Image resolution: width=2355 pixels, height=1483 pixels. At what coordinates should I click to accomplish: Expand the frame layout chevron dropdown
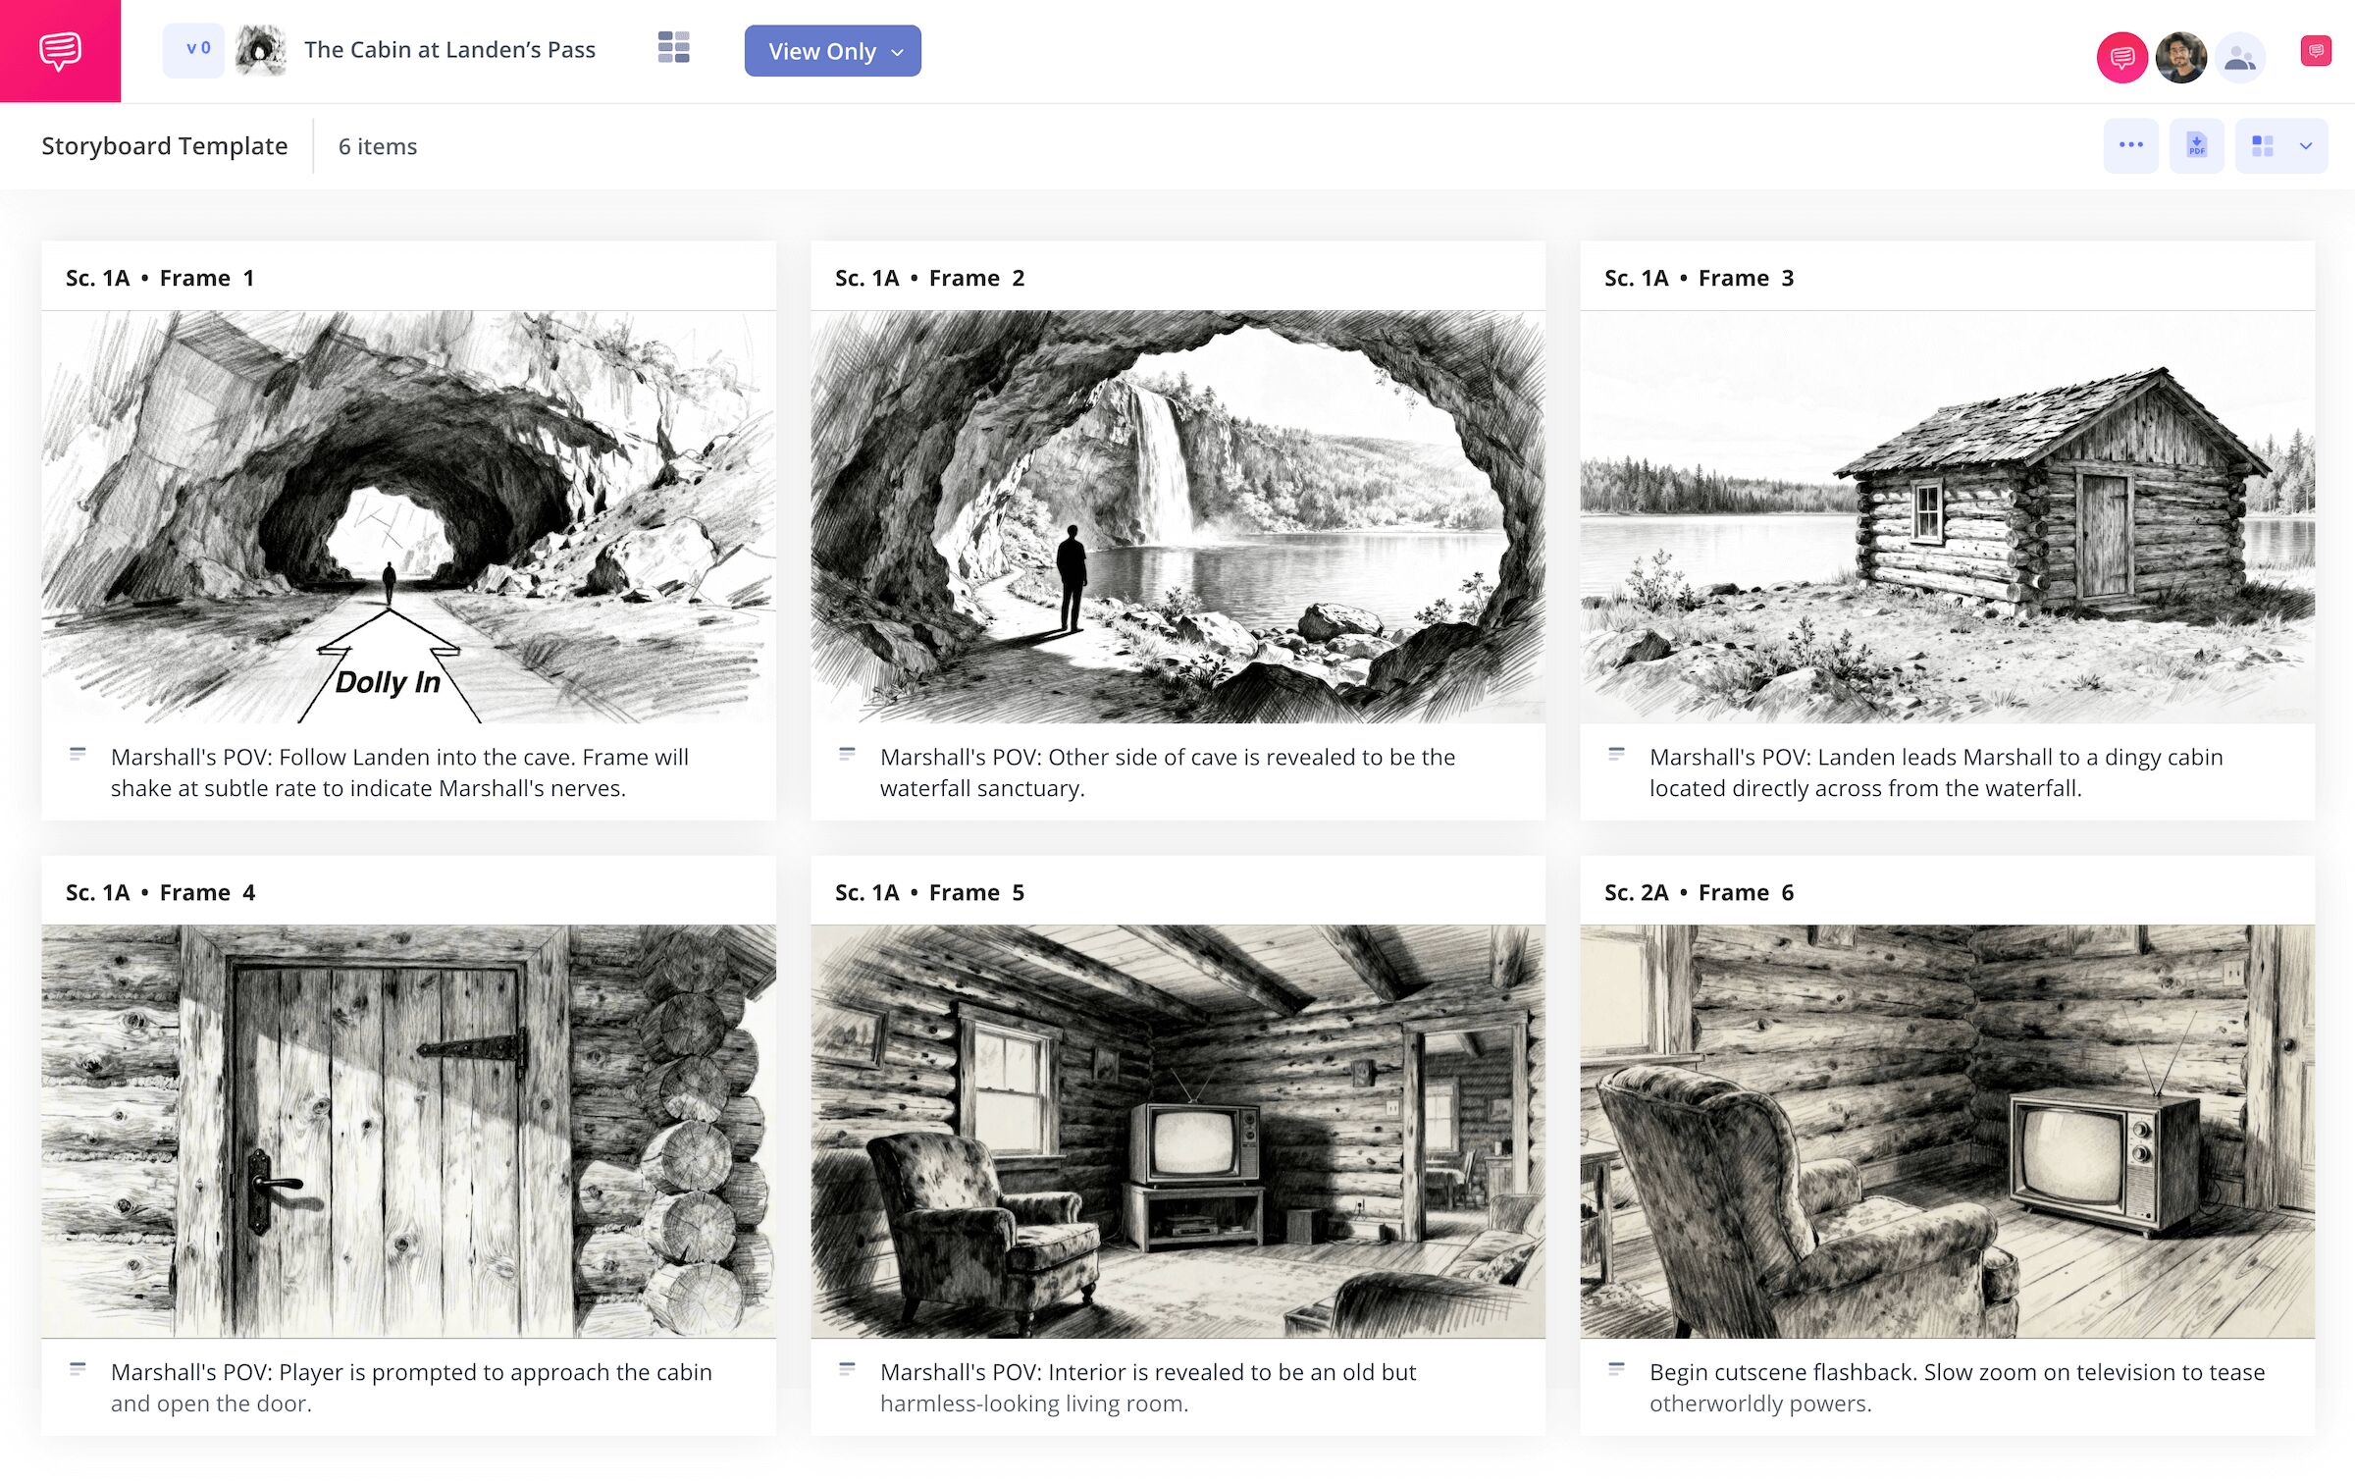2306,147
